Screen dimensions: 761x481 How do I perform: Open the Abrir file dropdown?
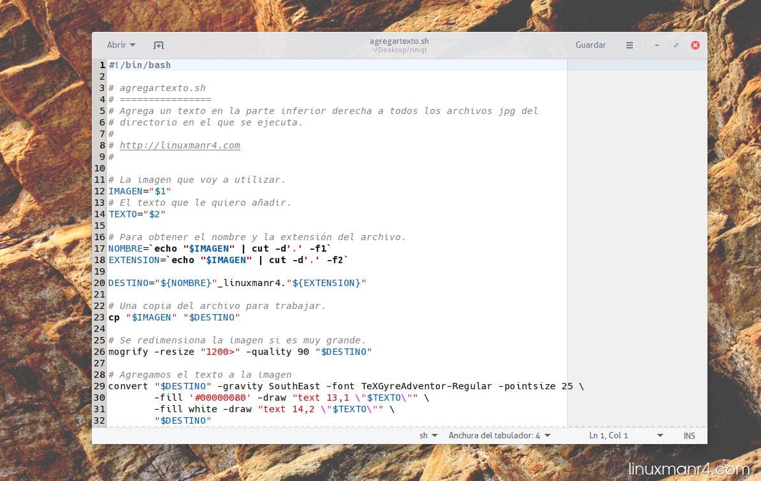click(x=121, y=45)
